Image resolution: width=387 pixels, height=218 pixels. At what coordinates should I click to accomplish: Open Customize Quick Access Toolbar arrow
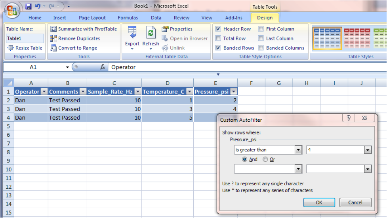[x=69, y=6]
